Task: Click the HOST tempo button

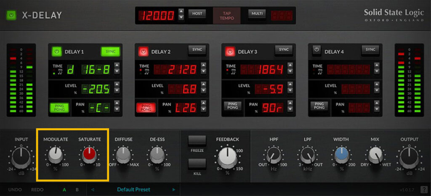Action: (197, 14)
